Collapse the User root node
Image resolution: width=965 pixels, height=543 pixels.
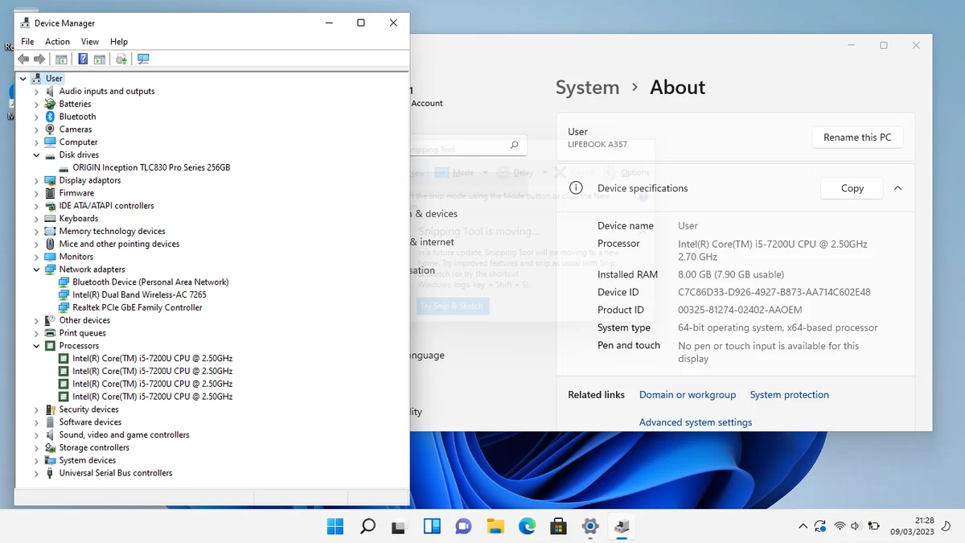click(23, 79)
